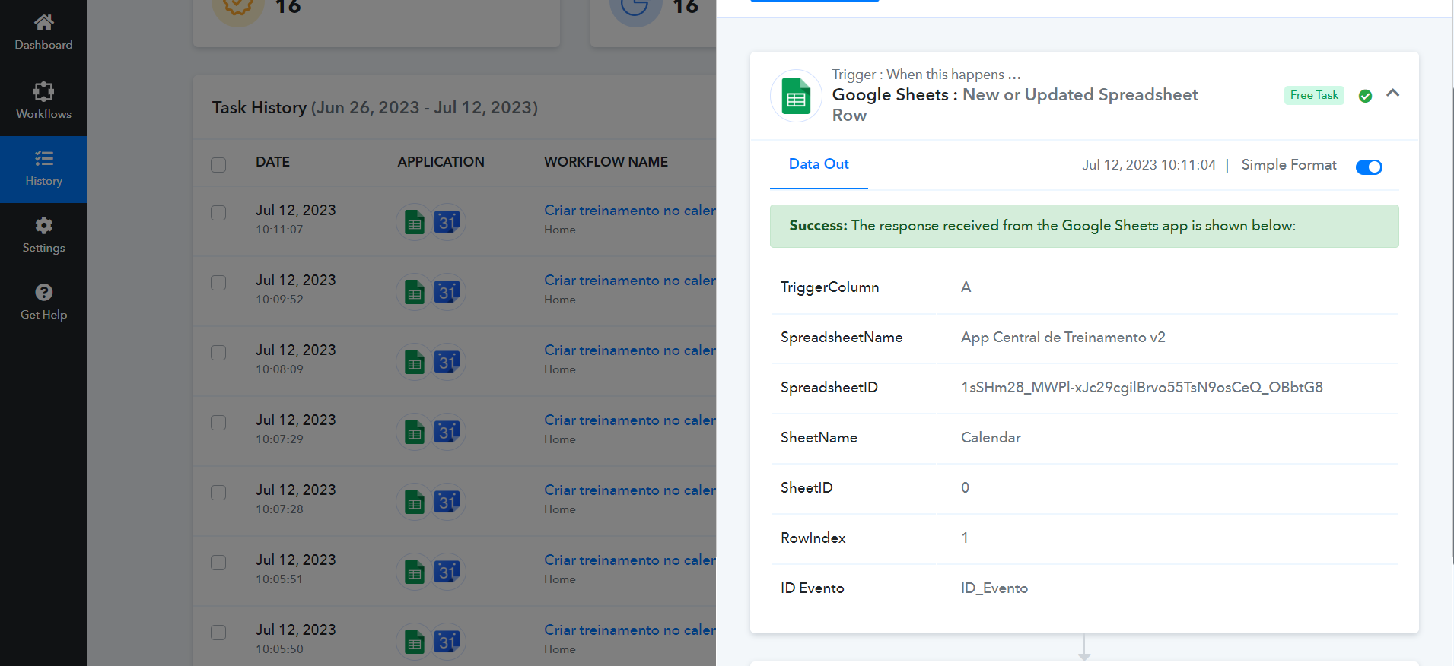1454x666 pixels.
Task: Click Google Sheets icon in 10:07:29 row
Action: pos(415,432)
